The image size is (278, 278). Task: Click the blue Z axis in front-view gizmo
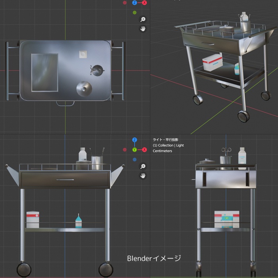click(135, 140)
